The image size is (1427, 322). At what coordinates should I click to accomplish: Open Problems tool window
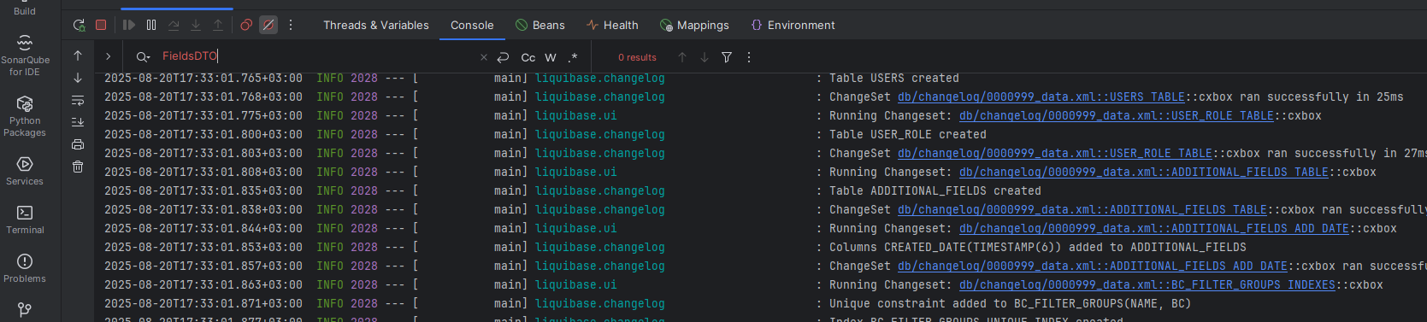[x=25, y=268]
